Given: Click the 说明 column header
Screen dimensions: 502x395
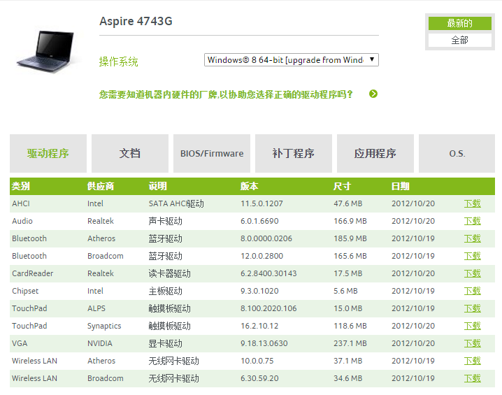Looking at the screenshot, I should pos(157,186).
